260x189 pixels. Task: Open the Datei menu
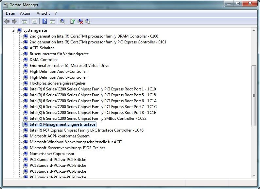point(10,13)
